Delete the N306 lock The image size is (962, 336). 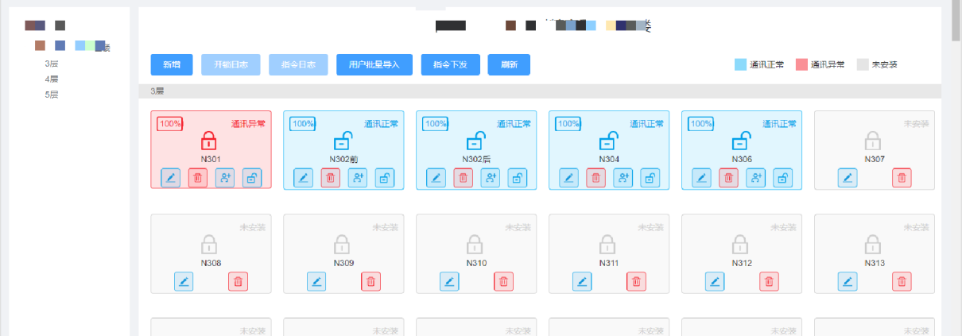tap(729, 178)
